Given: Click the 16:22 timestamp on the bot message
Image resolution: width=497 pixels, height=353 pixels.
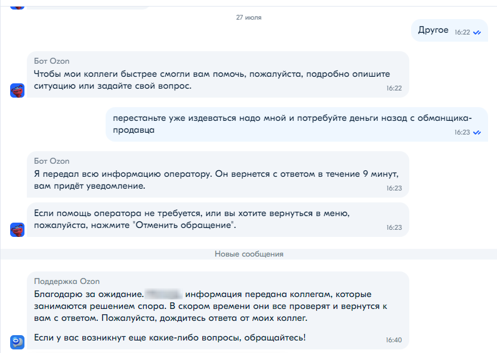Looking at the screenshot, I should (x=394, y=88).
